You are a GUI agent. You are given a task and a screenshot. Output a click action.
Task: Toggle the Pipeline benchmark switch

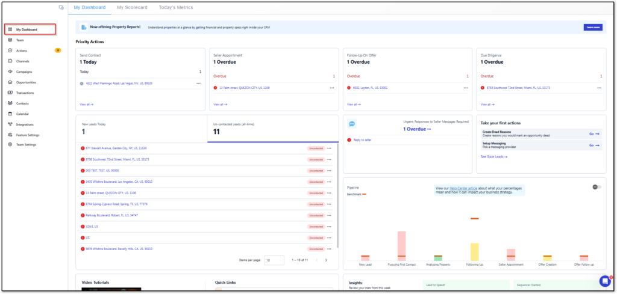(x=597, y=187)
